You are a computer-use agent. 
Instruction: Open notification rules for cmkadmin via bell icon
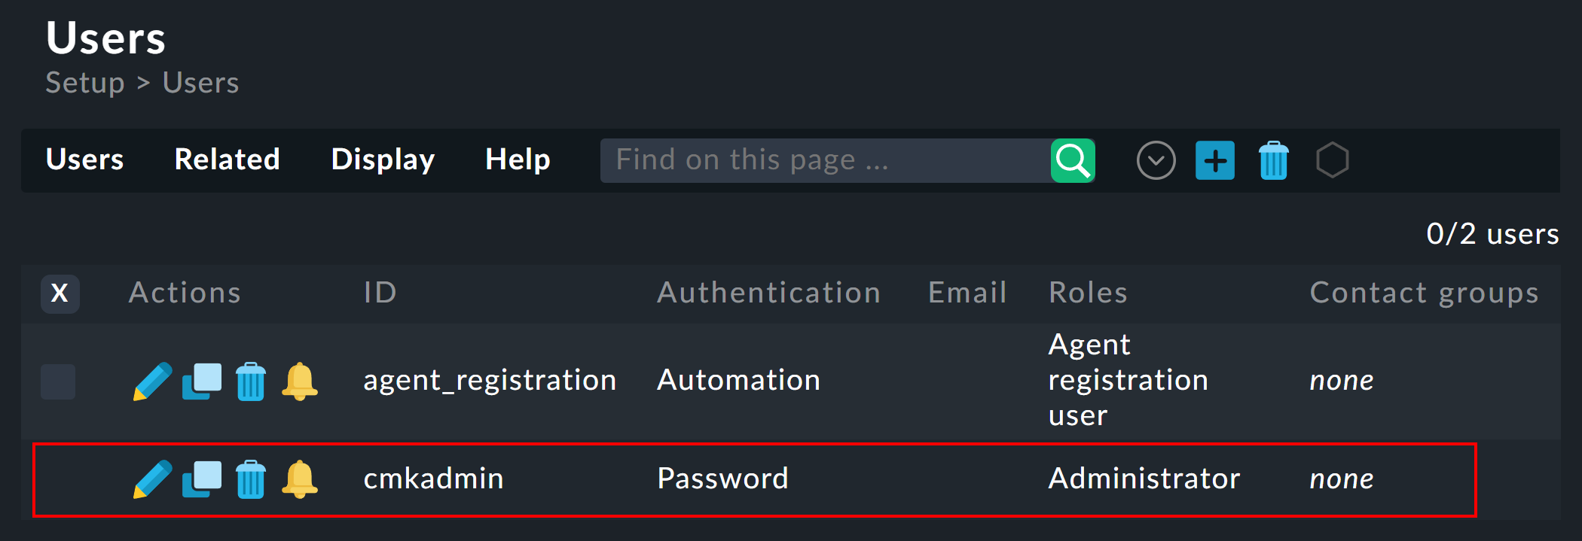point(299,479)
